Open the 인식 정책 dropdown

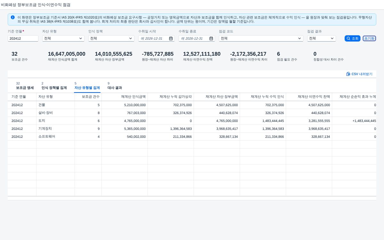tap(131, 38)
